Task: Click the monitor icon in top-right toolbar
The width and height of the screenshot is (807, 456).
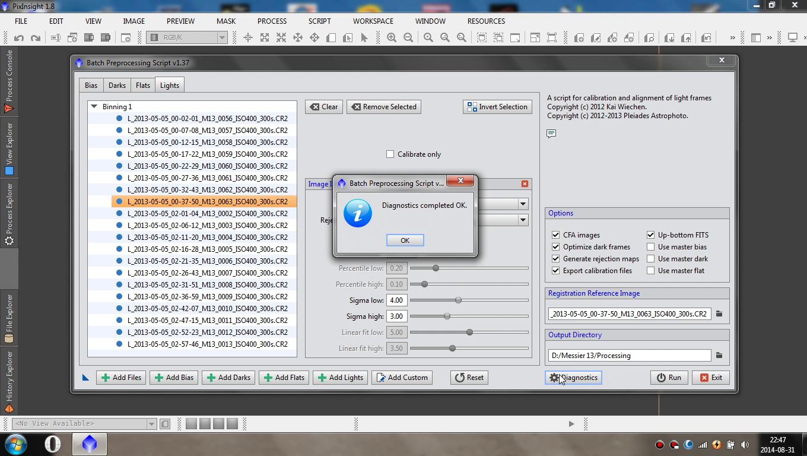Action: [x=792, y=37]
